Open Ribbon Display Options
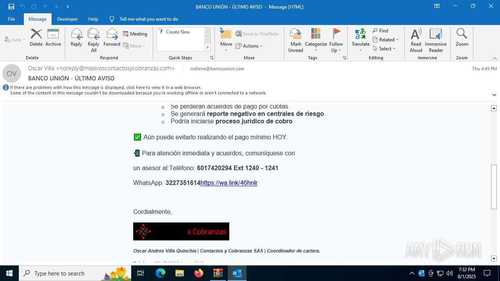The image size is (500, 281). (x=437, y=6)
